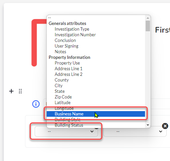Image resolution: width=170 pixels, height=161 pixels.
Task: Click the dropdown list scrollbar thumb
Action: [x=148, y=26]
